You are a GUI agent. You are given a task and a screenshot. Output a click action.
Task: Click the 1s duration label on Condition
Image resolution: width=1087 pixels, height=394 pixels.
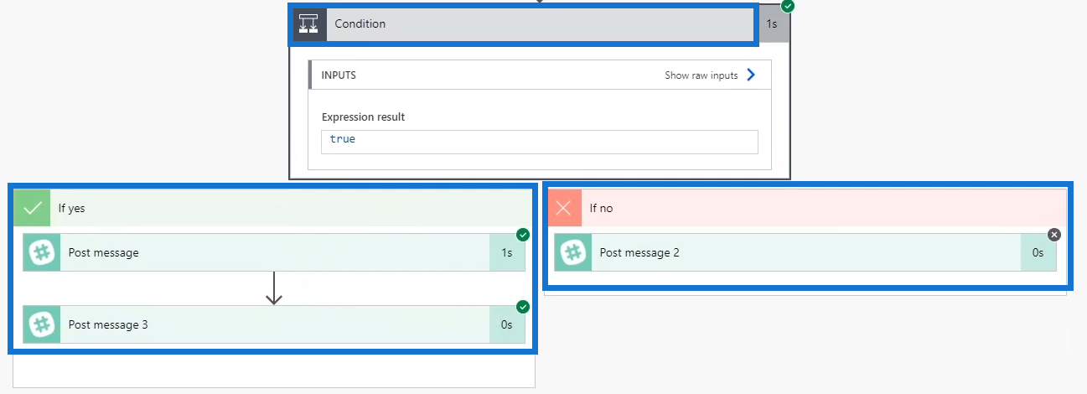click(x=773, y=24)
